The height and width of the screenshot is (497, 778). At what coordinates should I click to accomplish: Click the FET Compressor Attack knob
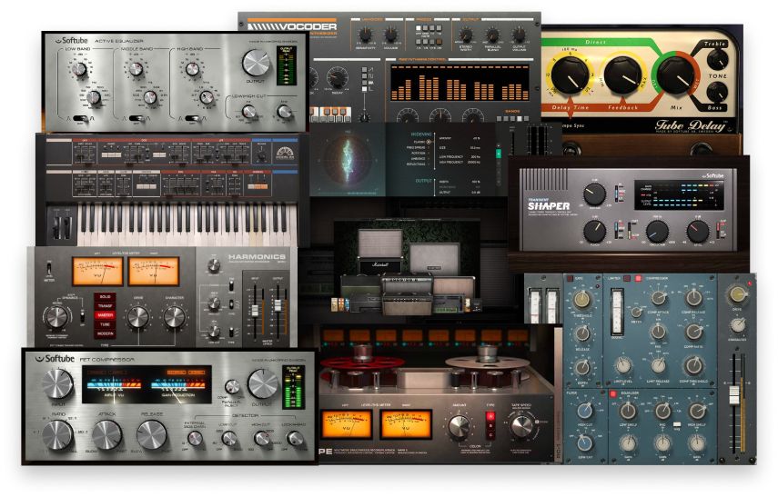[x=106, y=434]
